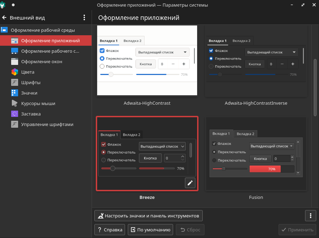Open the kebab menu above Применить
319x238 pixels.
pos(310,216)
